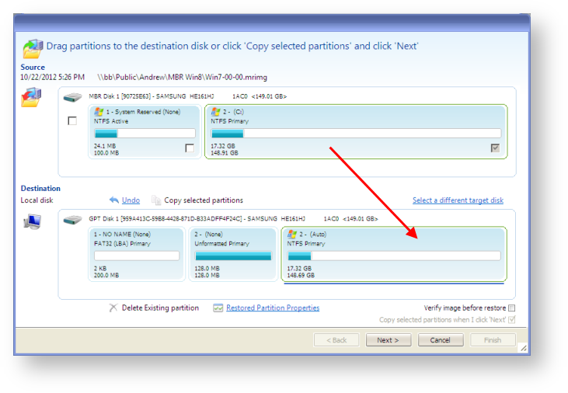Select the destination 2 - (Auto) partition label

(312, 235)
